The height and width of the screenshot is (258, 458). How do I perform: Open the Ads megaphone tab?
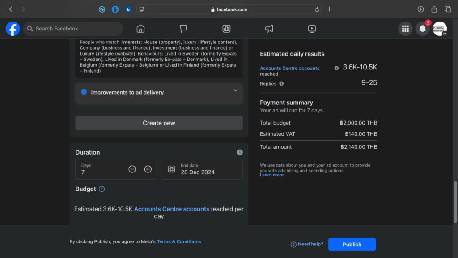[x=269, y=29]
